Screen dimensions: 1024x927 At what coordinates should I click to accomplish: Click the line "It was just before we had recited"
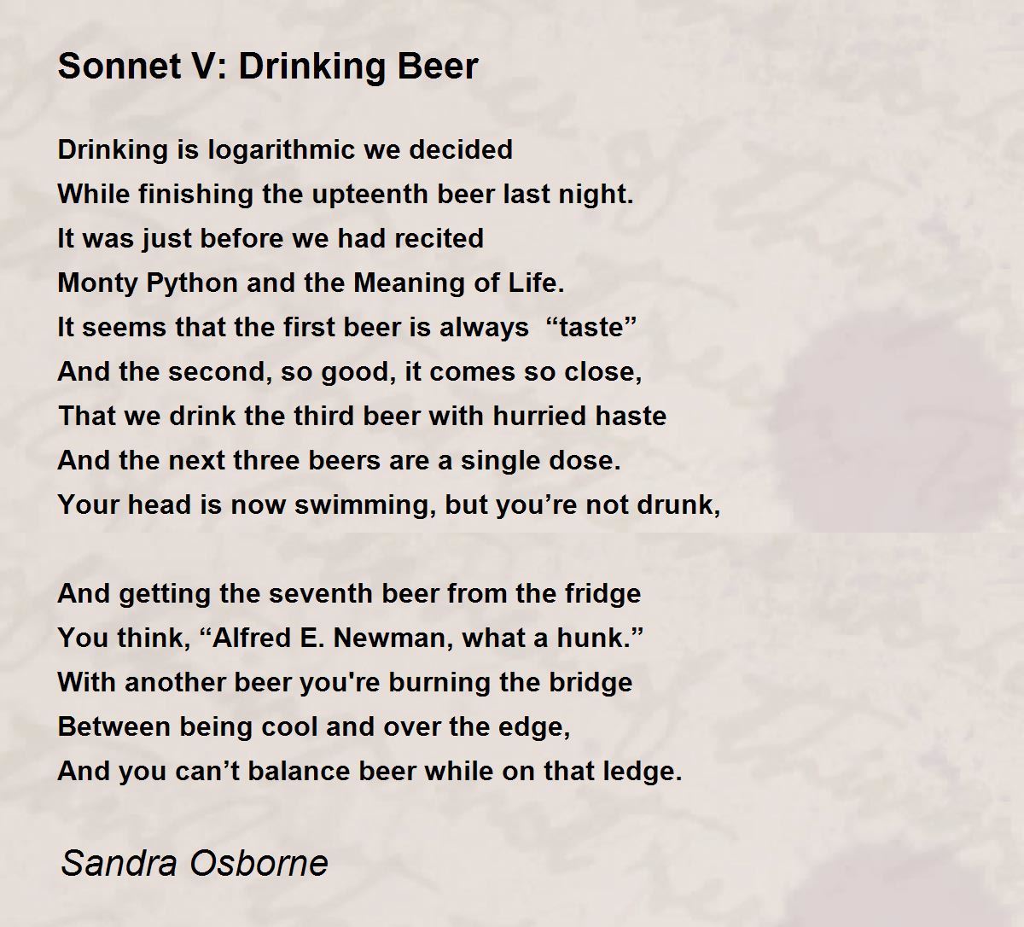(x=271, y=238)
